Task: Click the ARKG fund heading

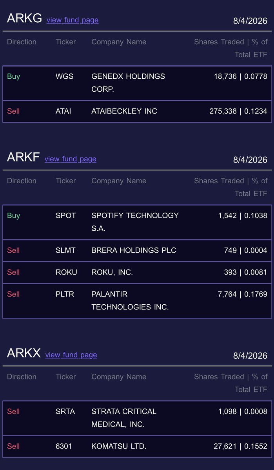Action: 24,18
